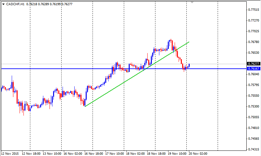Viewport: 261px width, 156px height.
Task: Click the 17 Nov 10:00 time axis label
Action: tap(115, 153)
